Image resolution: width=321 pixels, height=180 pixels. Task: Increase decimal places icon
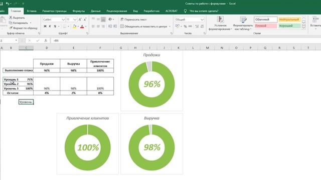(197, 26)
